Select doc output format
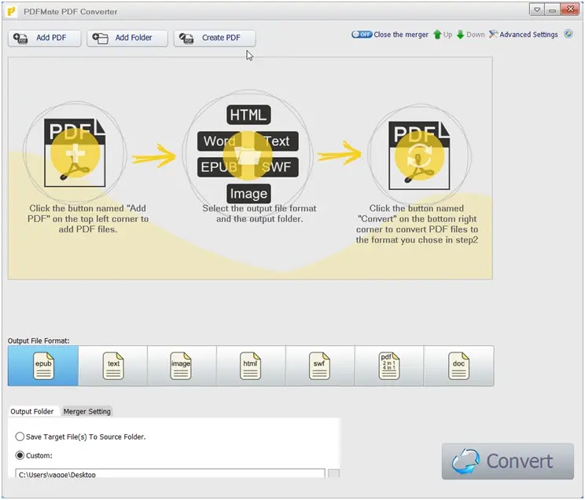 click(458, 366)
